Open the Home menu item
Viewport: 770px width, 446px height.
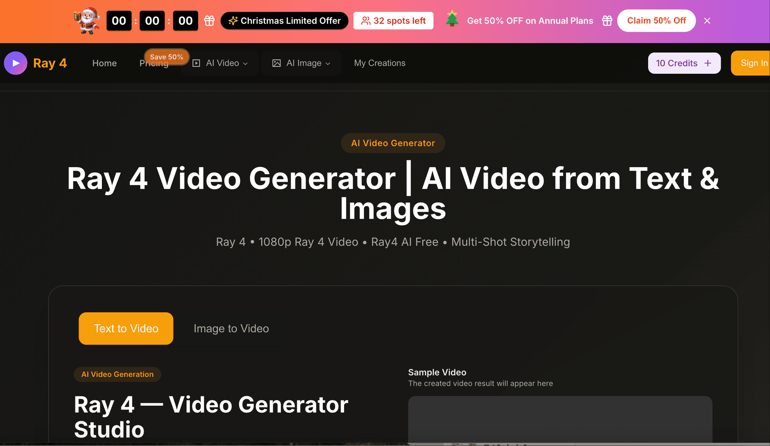pyautogui.click(x=104, y=63)
